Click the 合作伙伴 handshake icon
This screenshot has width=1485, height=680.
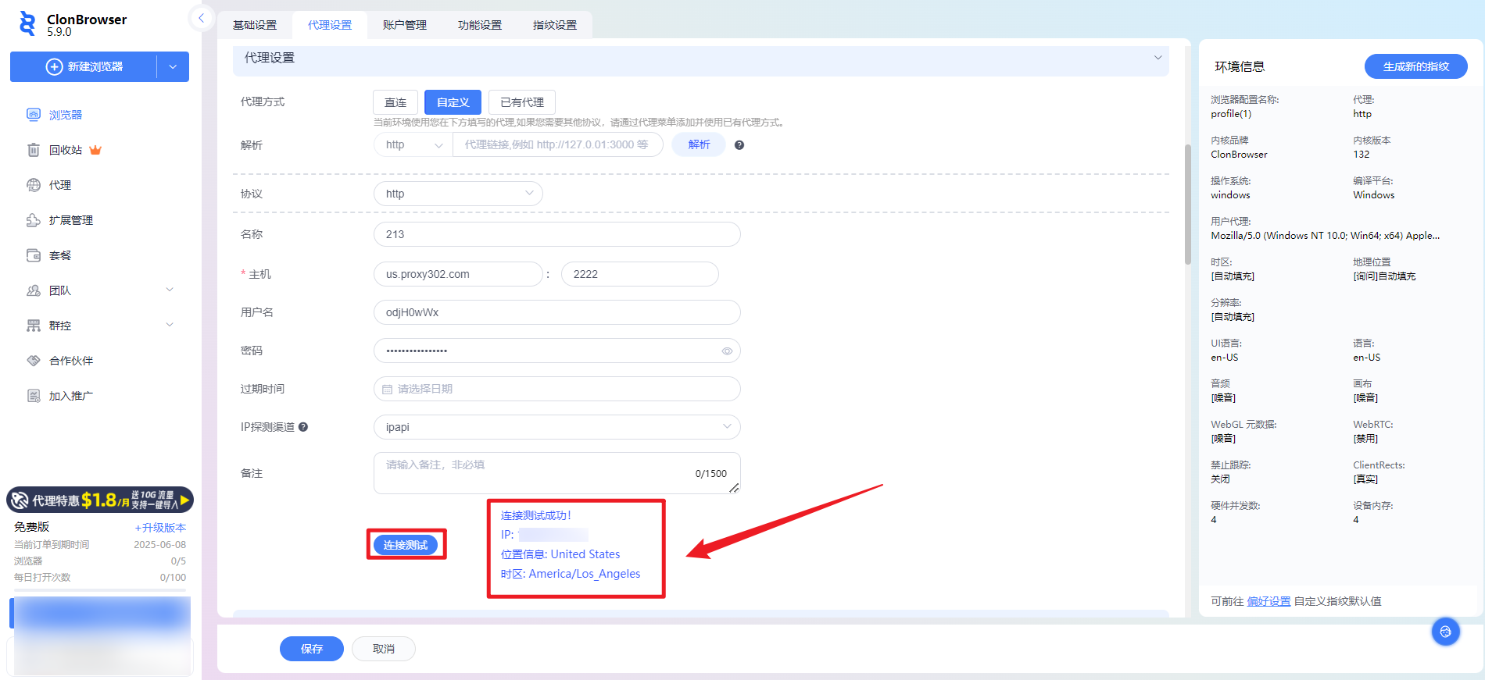tap(34, 361)
